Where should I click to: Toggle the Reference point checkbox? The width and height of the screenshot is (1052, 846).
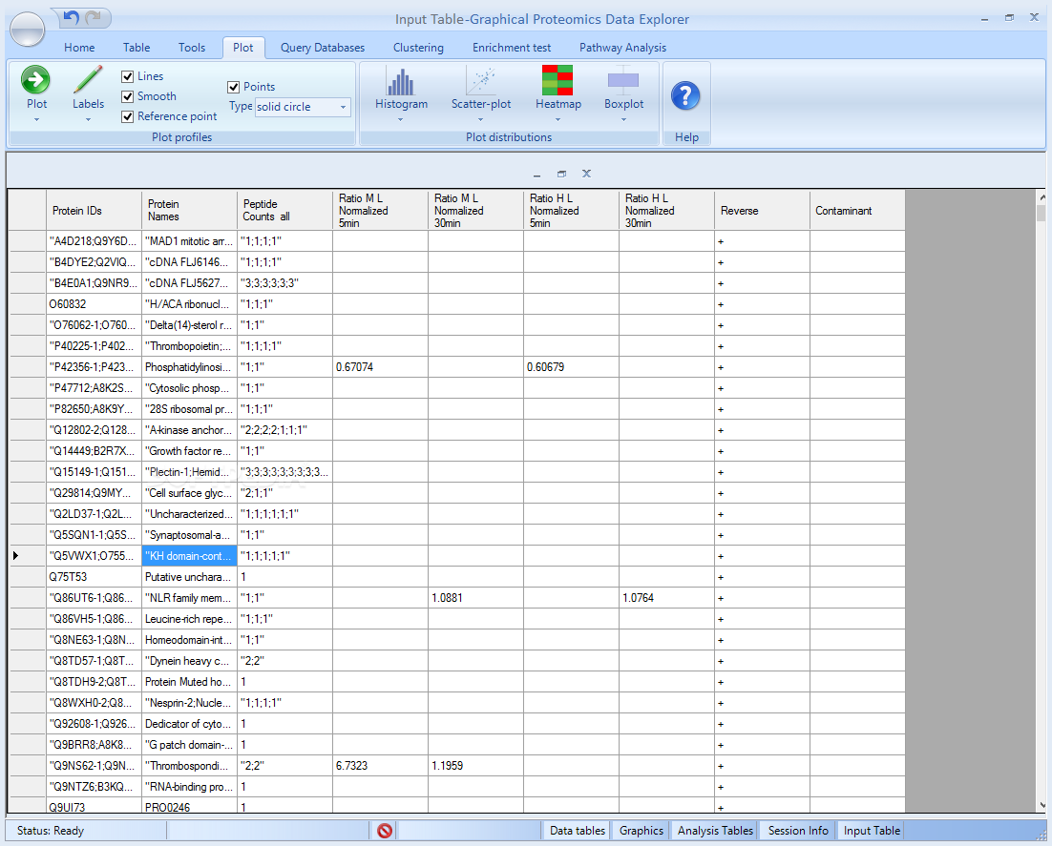click(128, 116)
